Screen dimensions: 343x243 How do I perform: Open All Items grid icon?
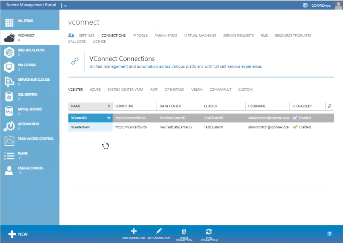(x=9, y=22)
